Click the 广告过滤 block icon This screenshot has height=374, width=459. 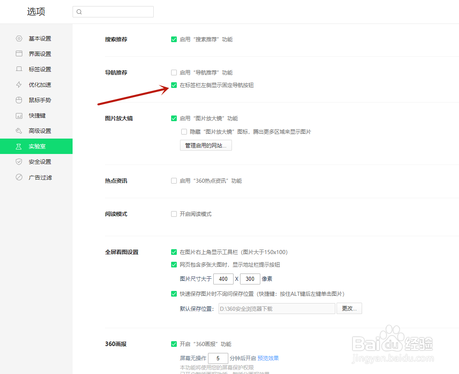click(19, 177)
